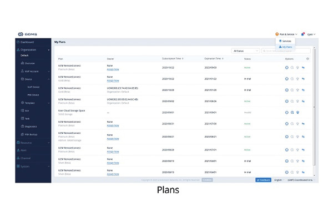
Task: Click Assign Now for the unassigned Gold plan
Action: 113,80
